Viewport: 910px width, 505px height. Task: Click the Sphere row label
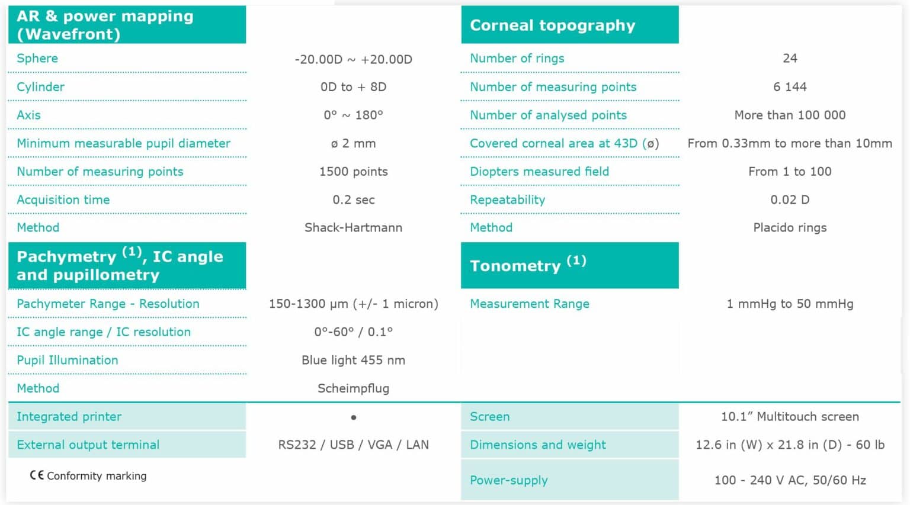37,58
